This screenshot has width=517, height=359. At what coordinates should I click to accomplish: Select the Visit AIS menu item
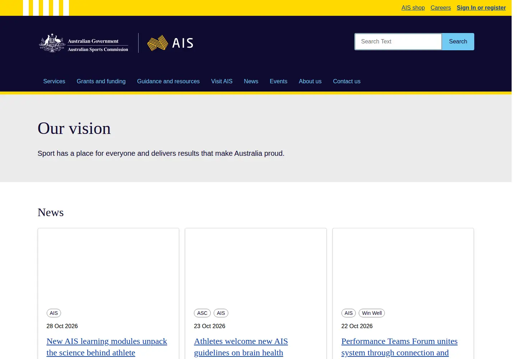click(222, 81)
